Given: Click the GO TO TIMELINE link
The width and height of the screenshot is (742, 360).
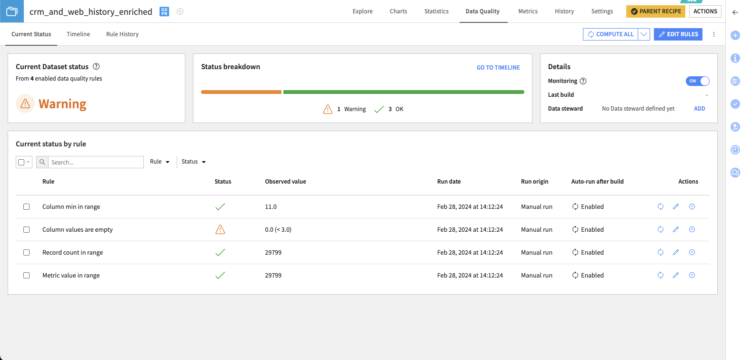Looking at the screenshot, I should [498, 67].
